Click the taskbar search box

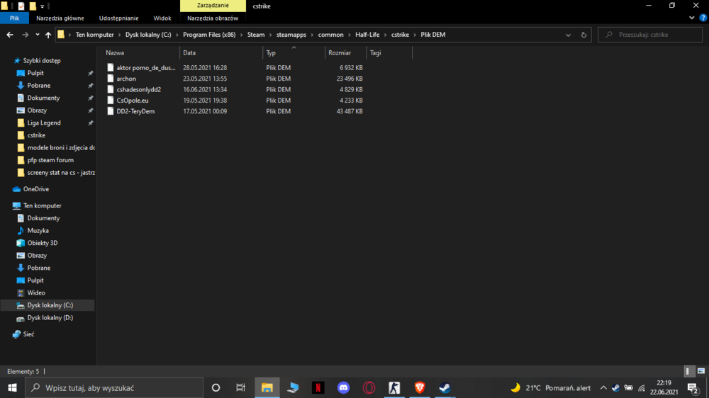point(114,387)
